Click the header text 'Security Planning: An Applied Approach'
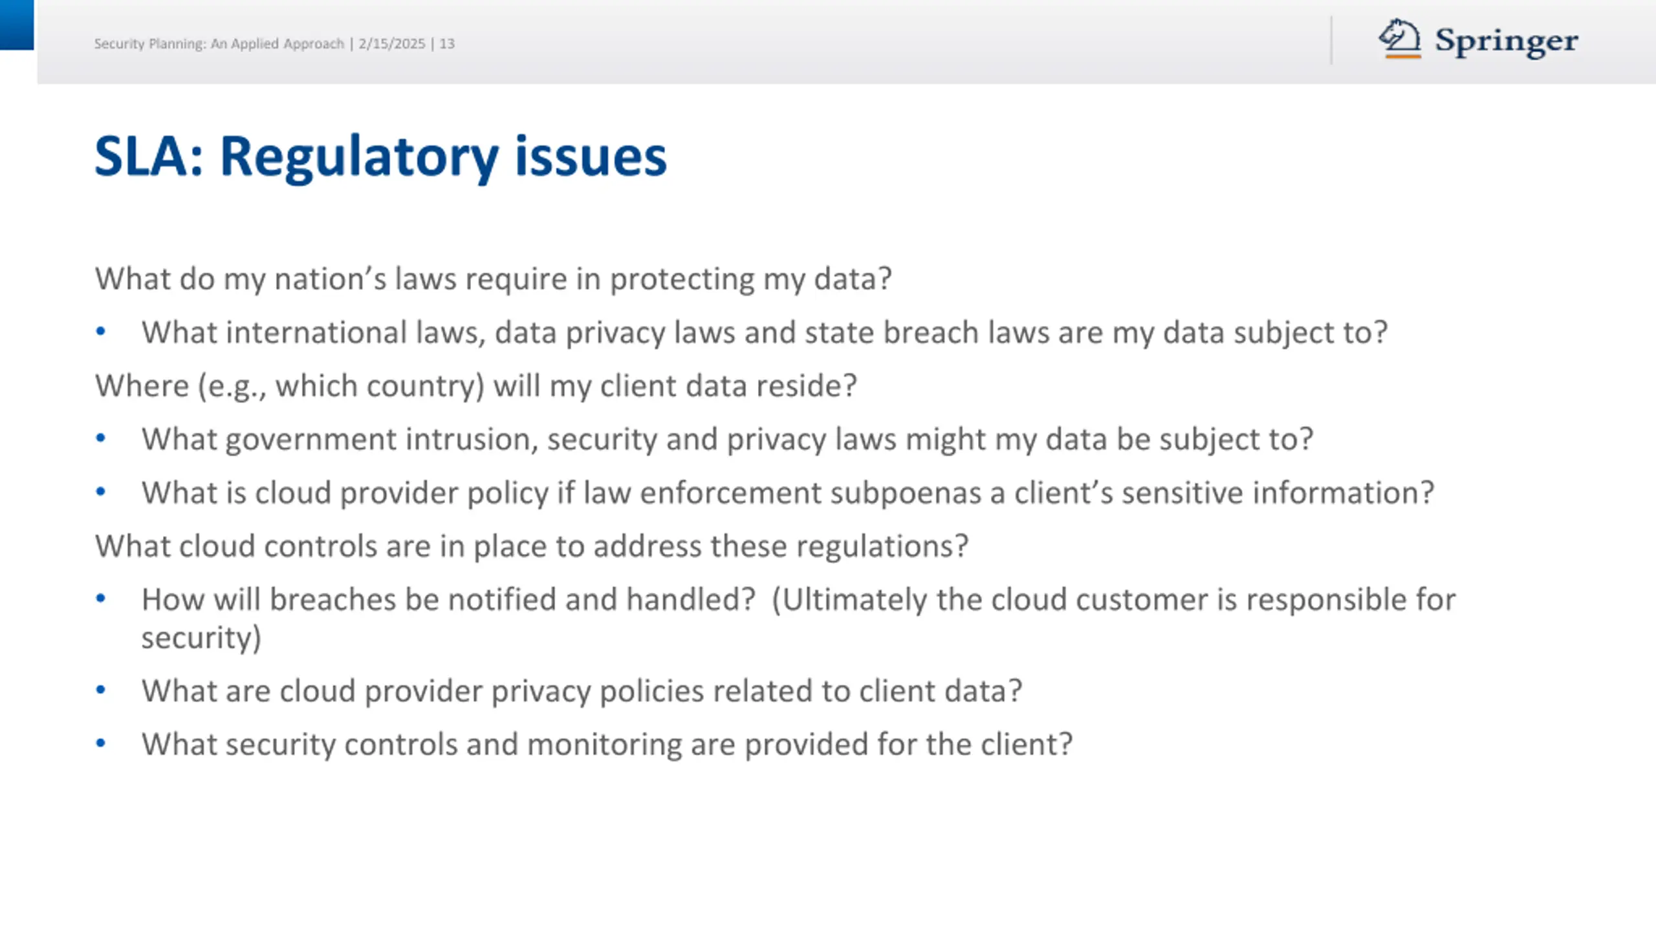 coord(219,43)
